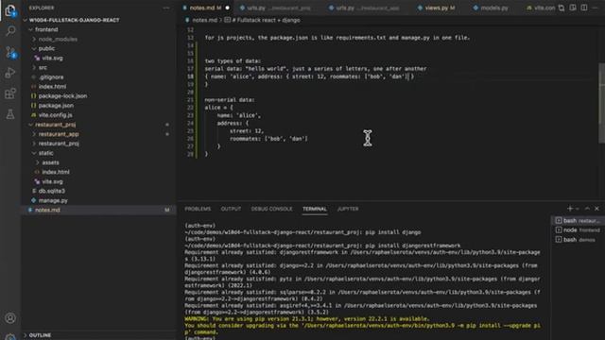Open the Extensions view

[x=10, y=93]
